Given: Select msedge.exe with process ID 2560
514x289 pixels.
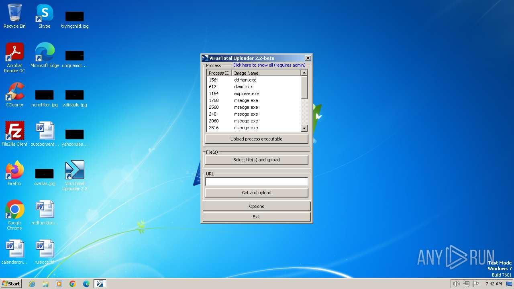Looking at the screenshot, I should pyautogui.click(x=254, y=107).
